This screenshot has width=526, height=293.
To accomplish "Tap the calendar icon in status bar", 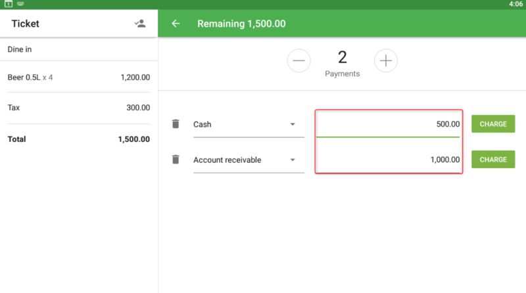I will 9,4.
